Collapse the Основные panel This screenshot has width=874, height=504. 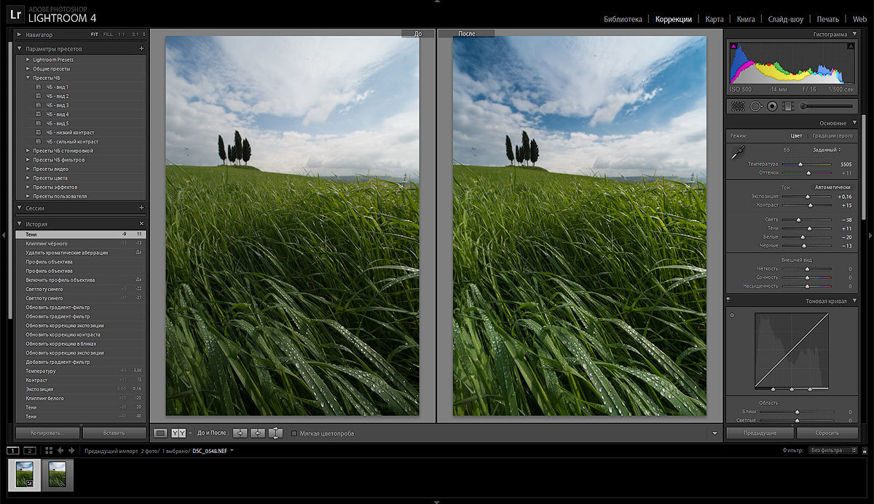853,123
